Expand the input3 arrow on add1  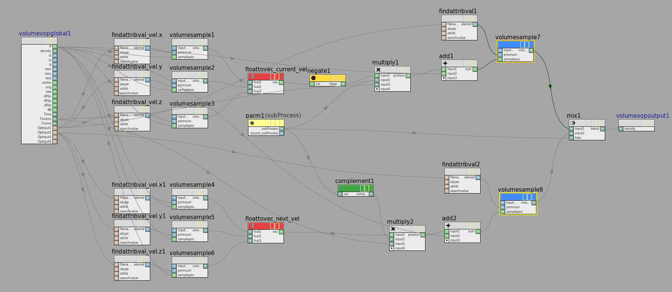(x=444, y=78)
